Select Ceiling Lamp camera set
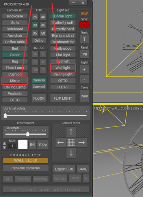The height and width of the screenshot is (197, 143). tap(15, 87)
